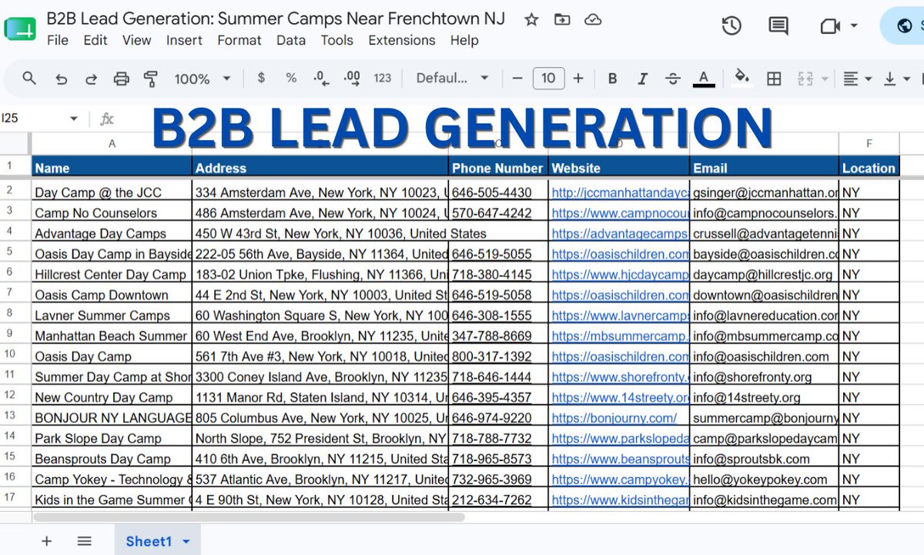Open the Insert menu

(x=185, y=40)
